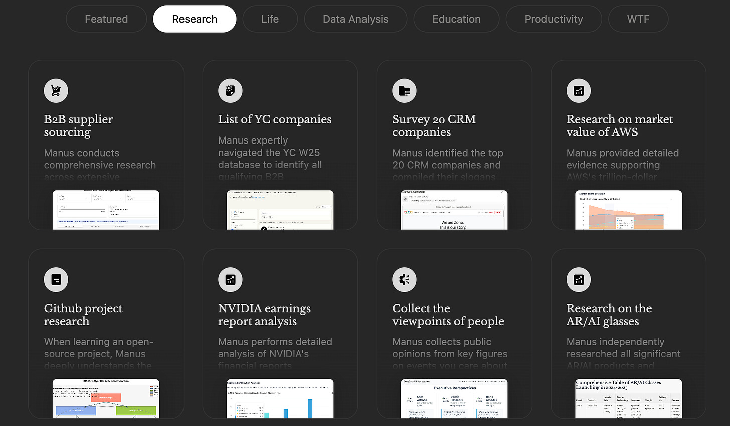Click the text 'Manus collects public opinions from key figures'
The width and height of the screenshot is (730, 426).
[x=450, y=348]
